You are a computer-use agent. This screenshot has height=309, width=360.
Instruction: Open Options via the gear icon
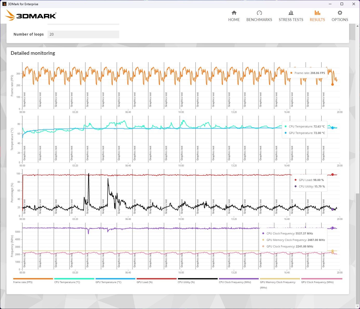340,13
